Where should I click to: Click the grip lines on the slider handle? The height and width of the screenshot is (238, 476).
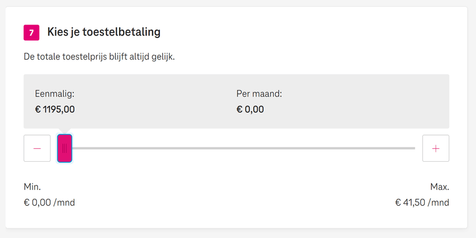click(64, 148)
